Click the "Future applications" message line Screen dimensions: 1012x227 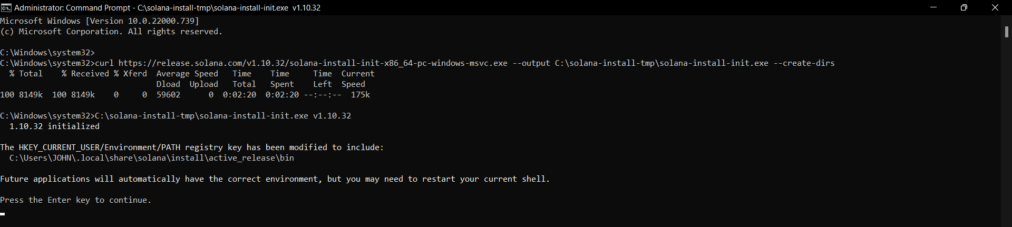click(x=275, y=179)
